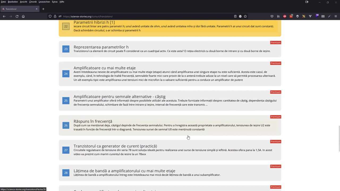Save page to Pocket
The height and width of the screenshot is (191, 340).
pos(272,16)
